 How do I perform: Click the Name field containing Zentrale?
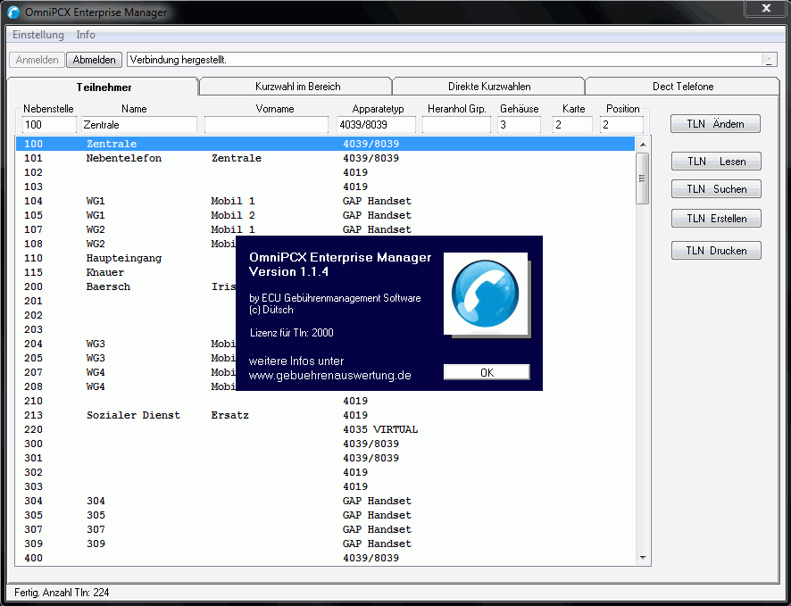[x=139, y=125]
